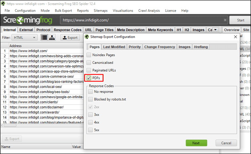Select the blog/seo-tools URL row

point(42,92)
